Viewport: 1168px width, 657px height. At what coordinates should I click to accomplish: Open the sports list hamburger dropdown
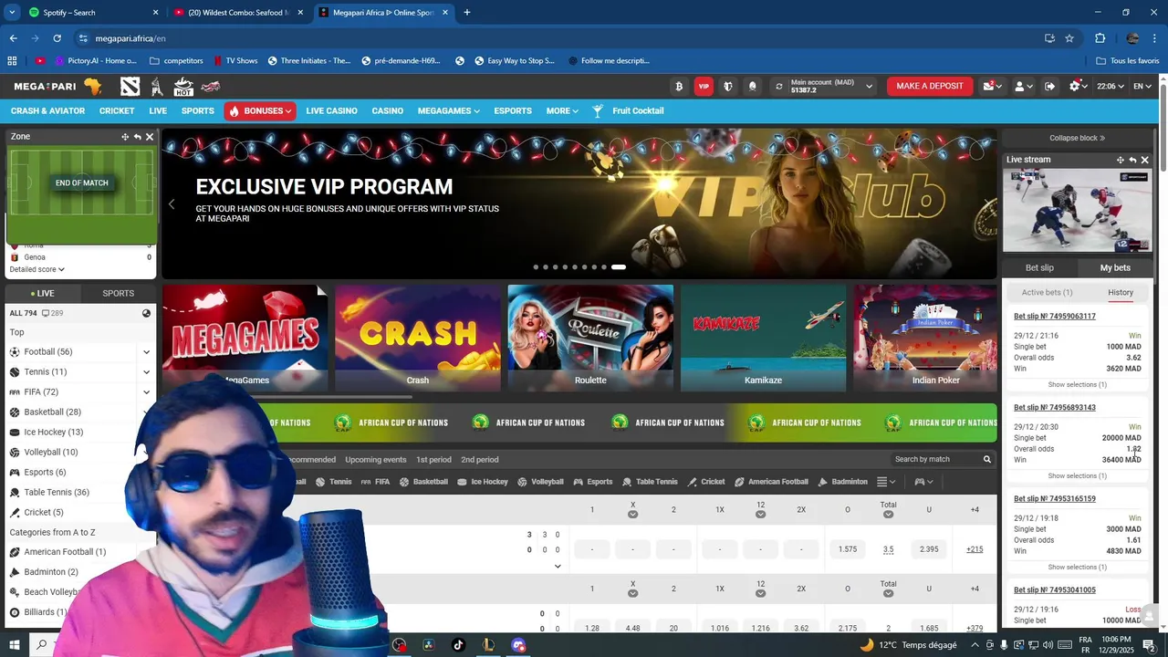click(x=886, y=482)
